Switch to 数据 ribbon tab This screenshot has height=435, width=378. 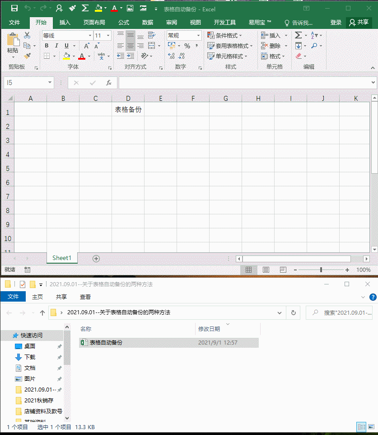[148, 23]
